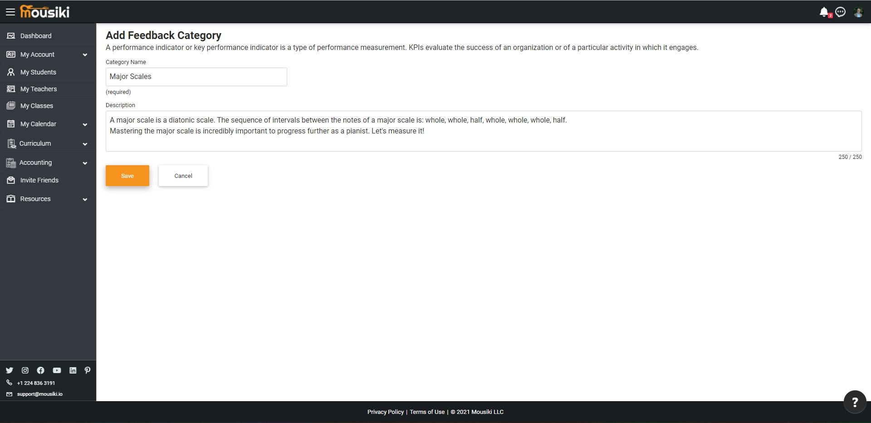Open Mousiki Facebook icon
This screenshot has height=423, width=871.
[x=40, y=370]
